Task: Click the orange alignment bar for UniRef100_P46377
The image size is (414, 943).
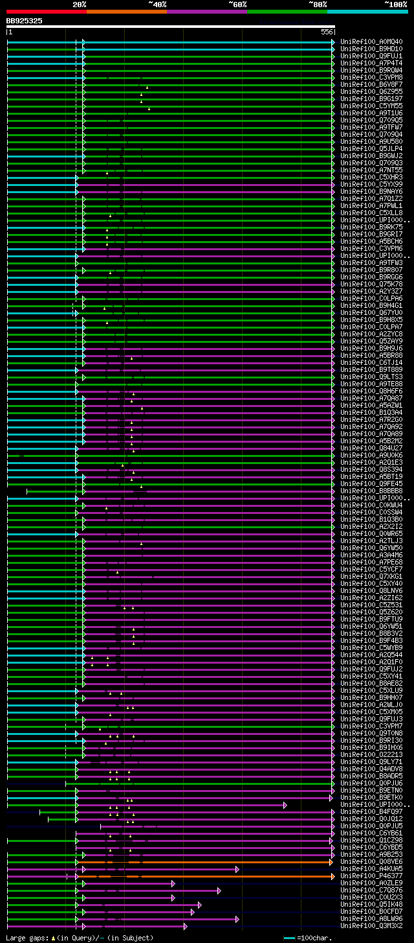Action: (207, 876)
